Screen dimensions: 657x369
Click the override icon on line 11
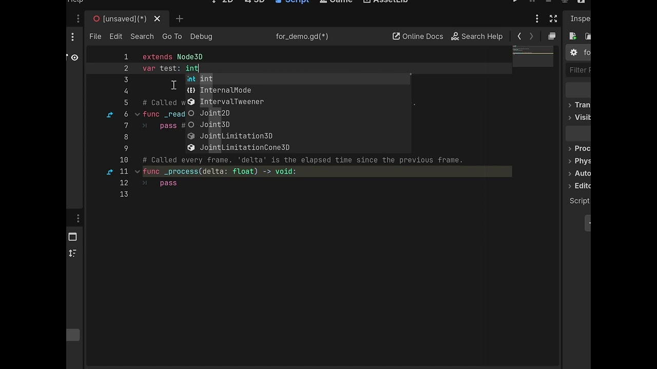pos(109,172)
